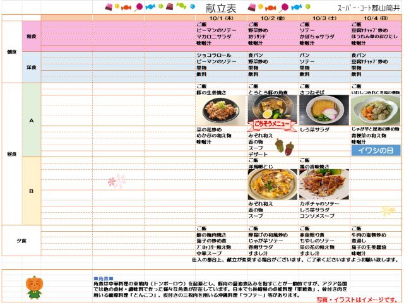Select the きつねそば bowl photo
The width and height of the screenshot is (404, 303).
coord(324,110)
